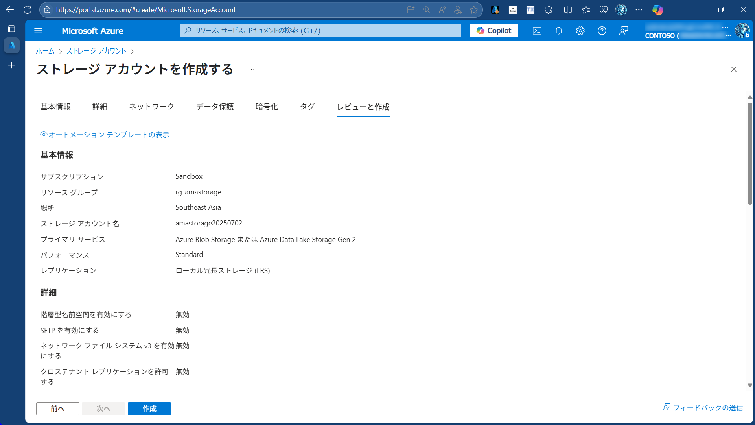Open フィードバックの送信 link
755x425 pixels.
click(703, 408)
